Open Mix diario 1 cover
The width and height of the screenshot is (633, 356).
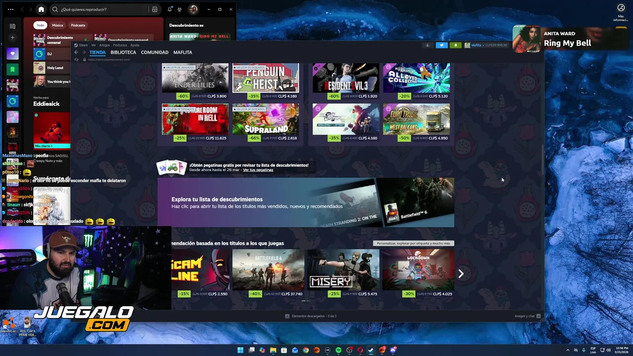(52, 130)
